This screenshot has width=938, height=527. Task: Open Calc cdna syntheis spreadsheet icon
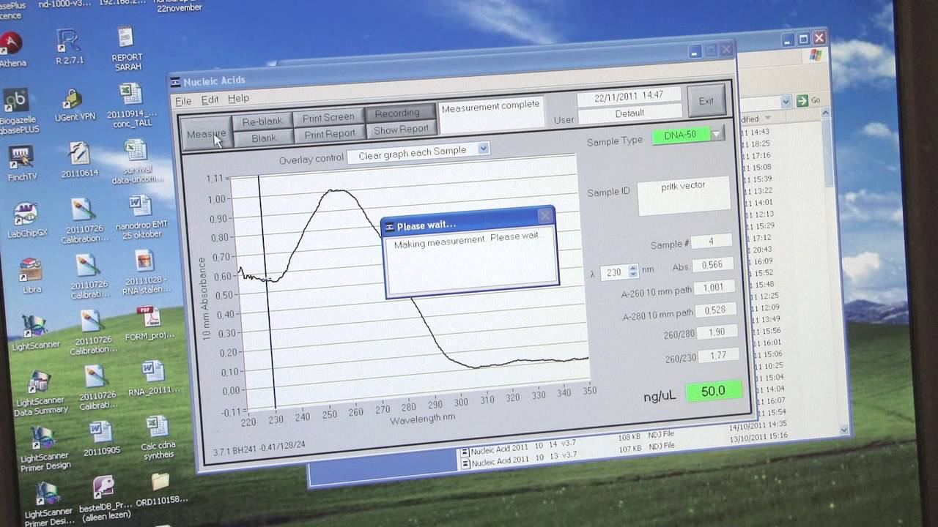(x=157, y=438)
